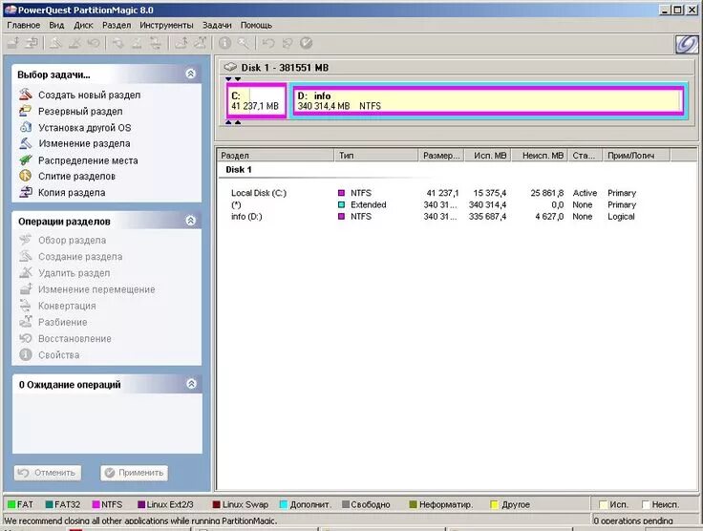Screen dimensions: 703x531
Task: Click the Undelete partition toolbar icon
Action: click(x=94, y=43)
